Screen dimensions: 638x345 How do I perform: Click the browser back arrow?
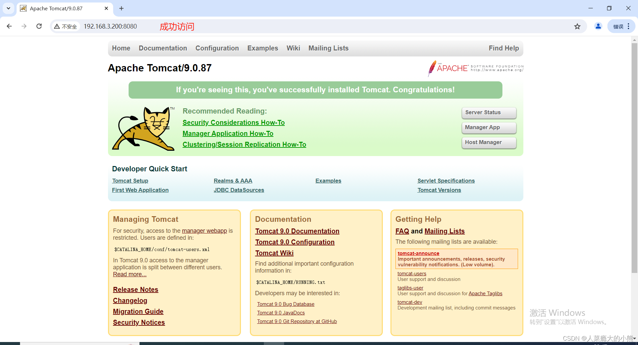point(9,26)
